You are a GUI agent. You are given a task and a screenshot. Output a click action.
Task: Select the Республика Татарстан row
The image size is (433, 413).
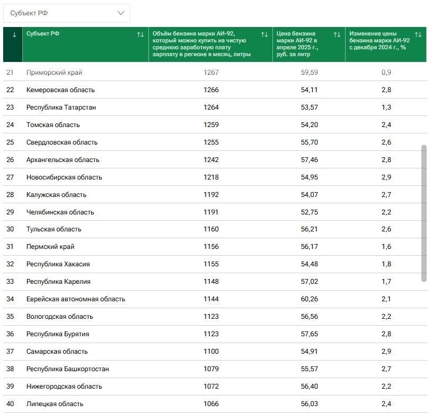coord(215,107)
